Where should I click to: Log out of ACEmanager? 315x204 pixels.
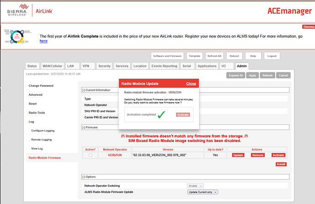pyautogui.click(x=272, y=56)
